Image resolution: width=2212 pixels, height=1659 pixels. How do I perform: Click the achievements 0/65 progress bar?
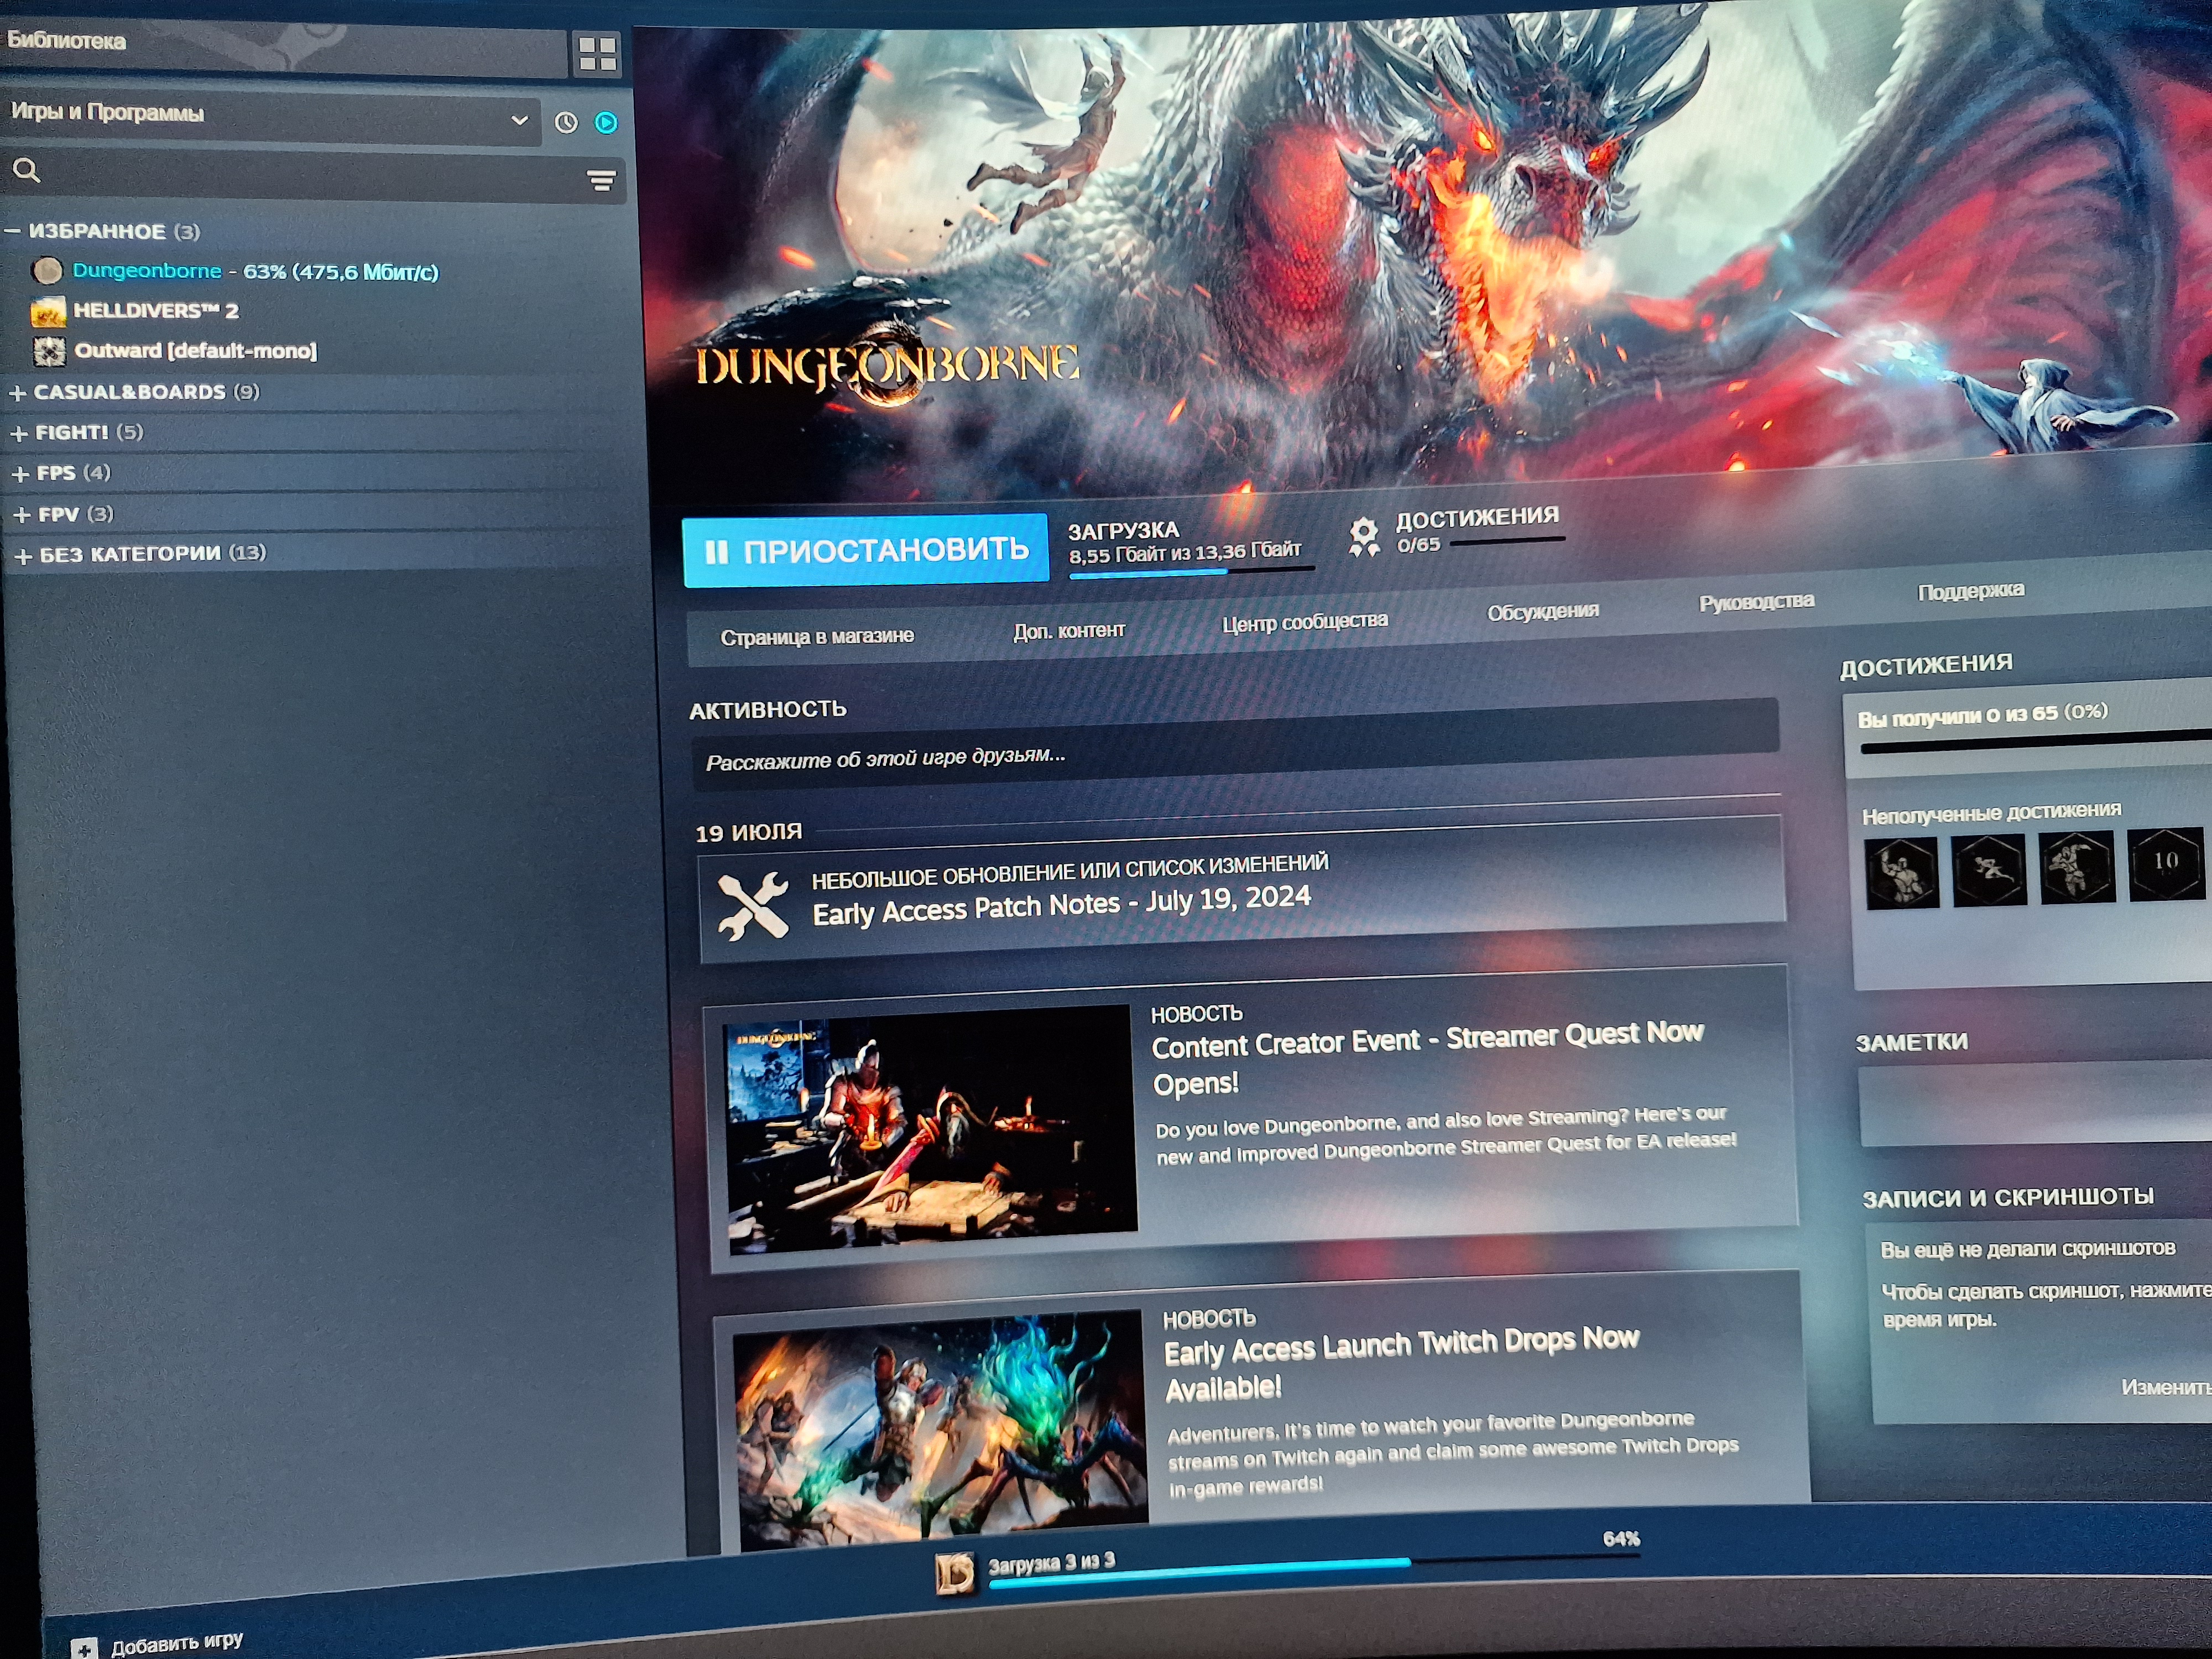click(x=1507, y=542)
